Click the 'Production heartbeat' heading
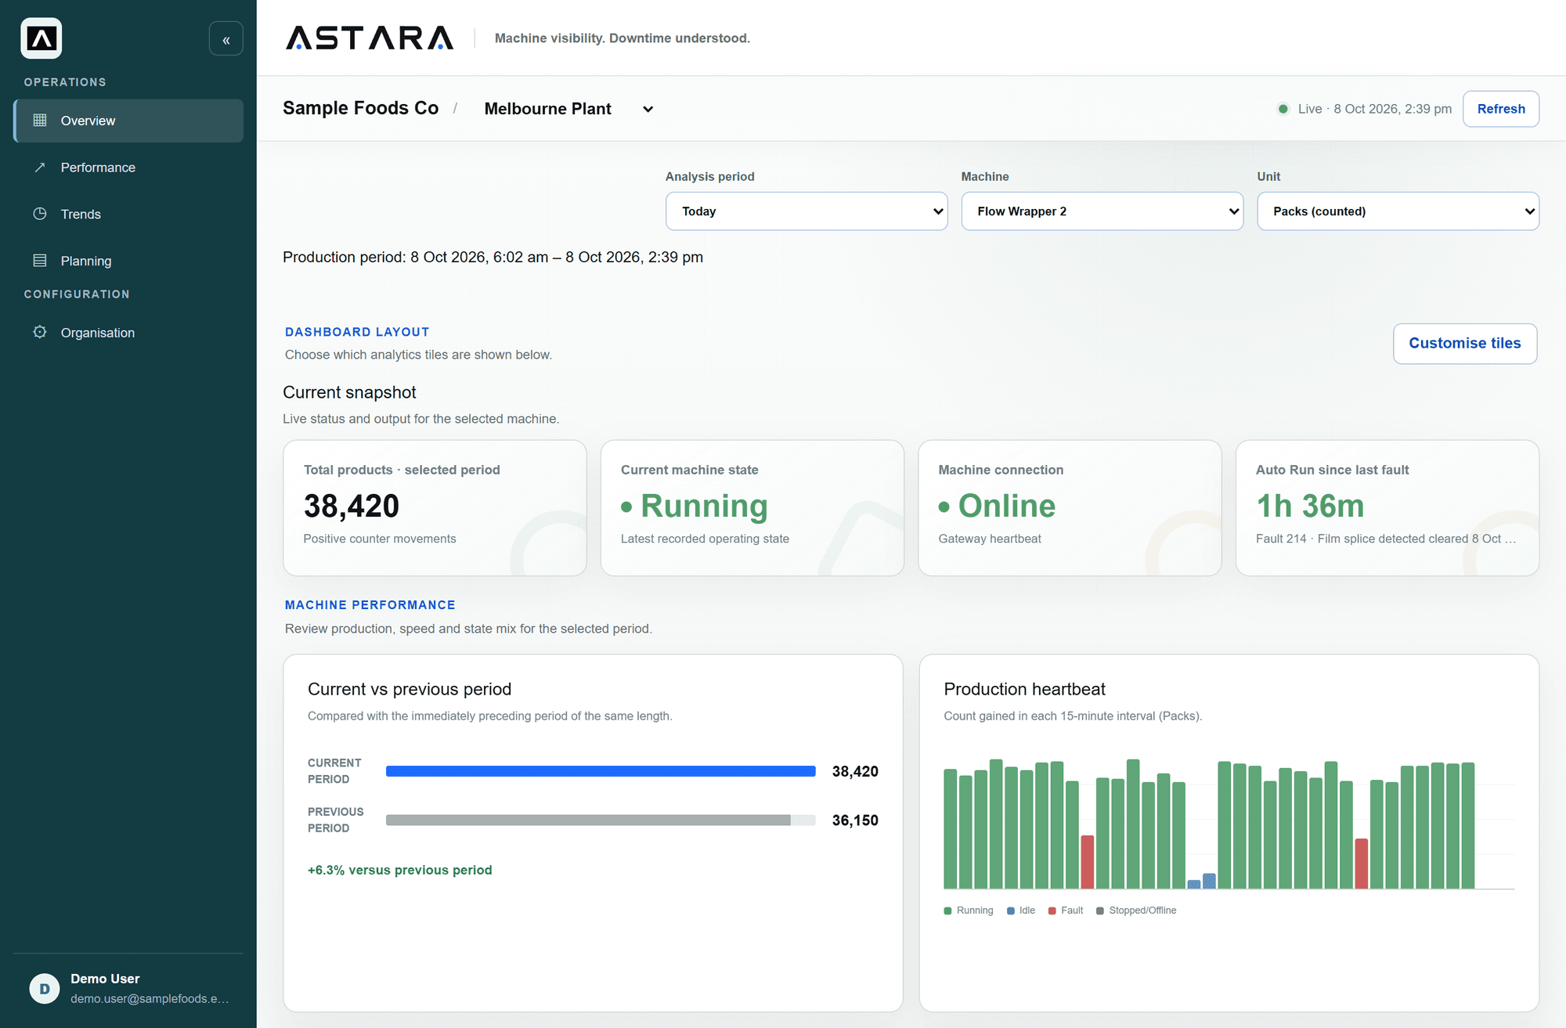The image size is (1566, 1028). (1024, 689)
